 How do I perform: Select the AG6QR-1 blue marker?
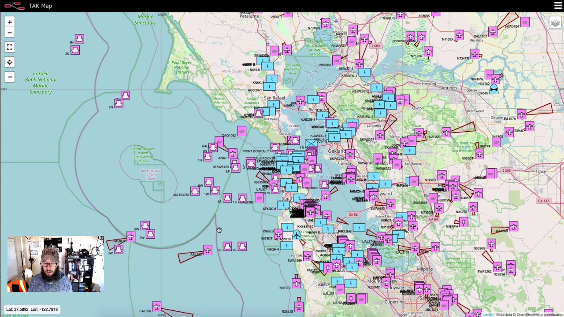(269, 87)
